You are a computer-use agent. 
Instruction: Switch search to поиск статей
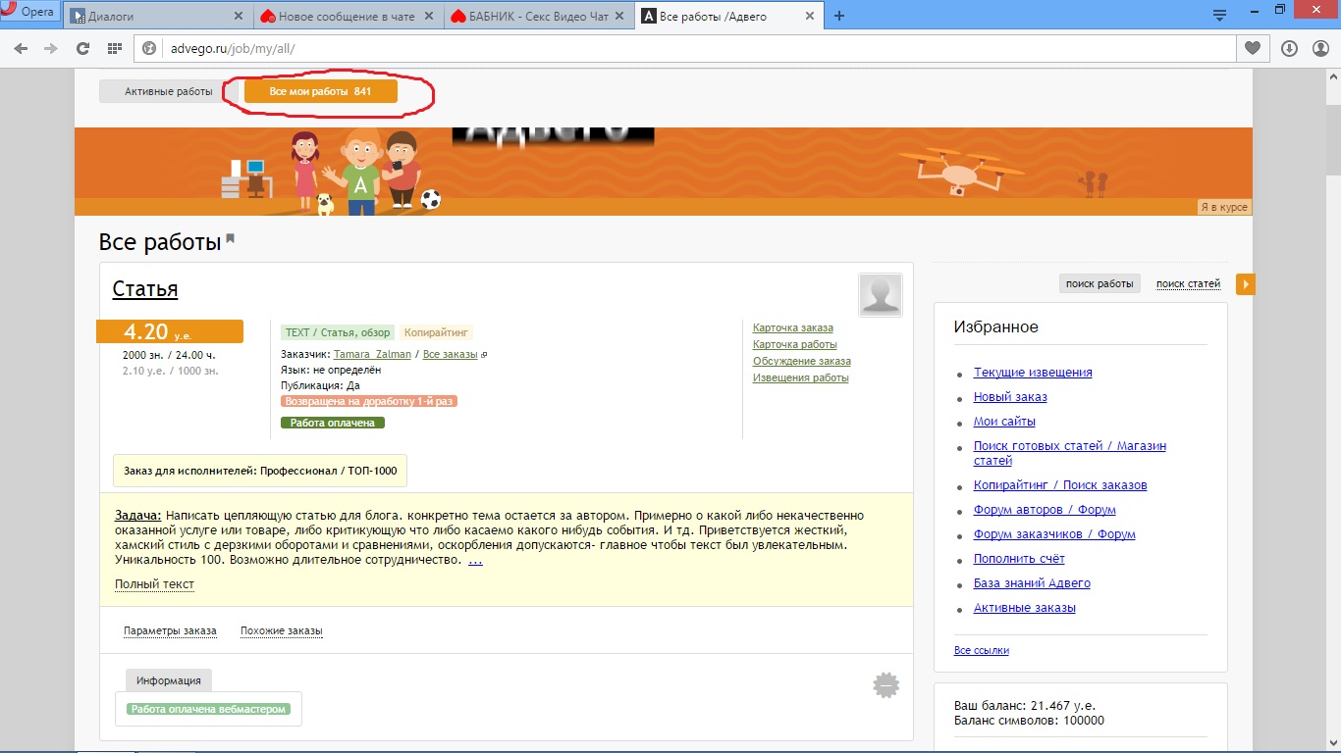pos(1189,283)
